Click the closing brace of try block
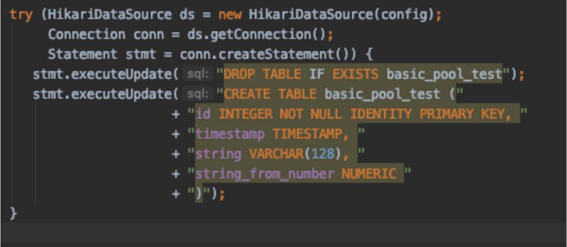This screenshot has width=567, height=247. click(13, 214)
